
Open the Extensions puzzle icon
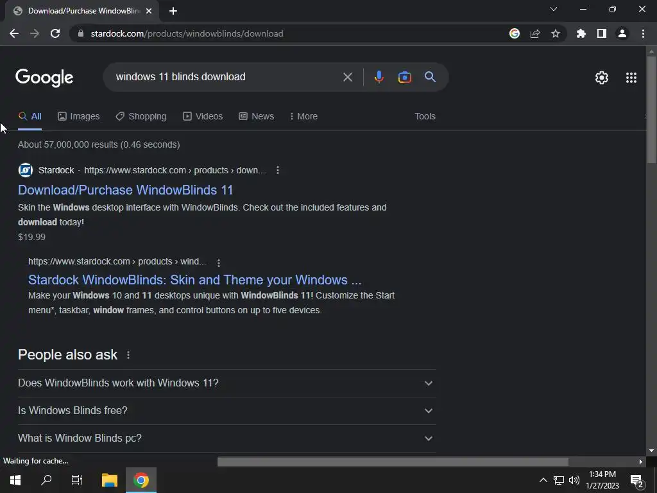(x=581, y=33)
